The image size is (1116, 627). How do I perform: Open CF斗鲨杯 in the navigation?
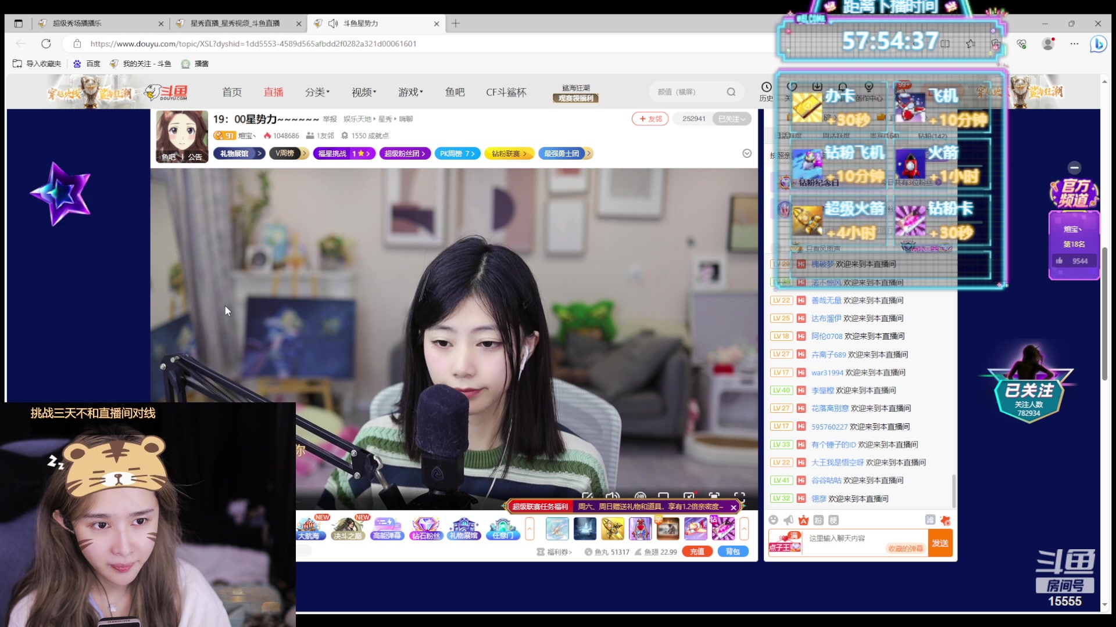[506, 92]
